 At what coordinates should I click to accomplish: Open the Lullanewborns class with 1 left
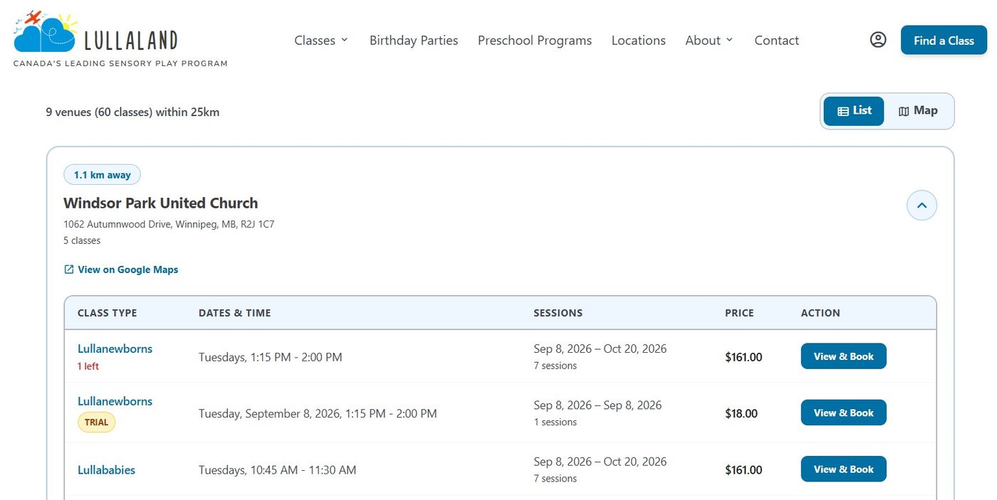tap(115, 349)
